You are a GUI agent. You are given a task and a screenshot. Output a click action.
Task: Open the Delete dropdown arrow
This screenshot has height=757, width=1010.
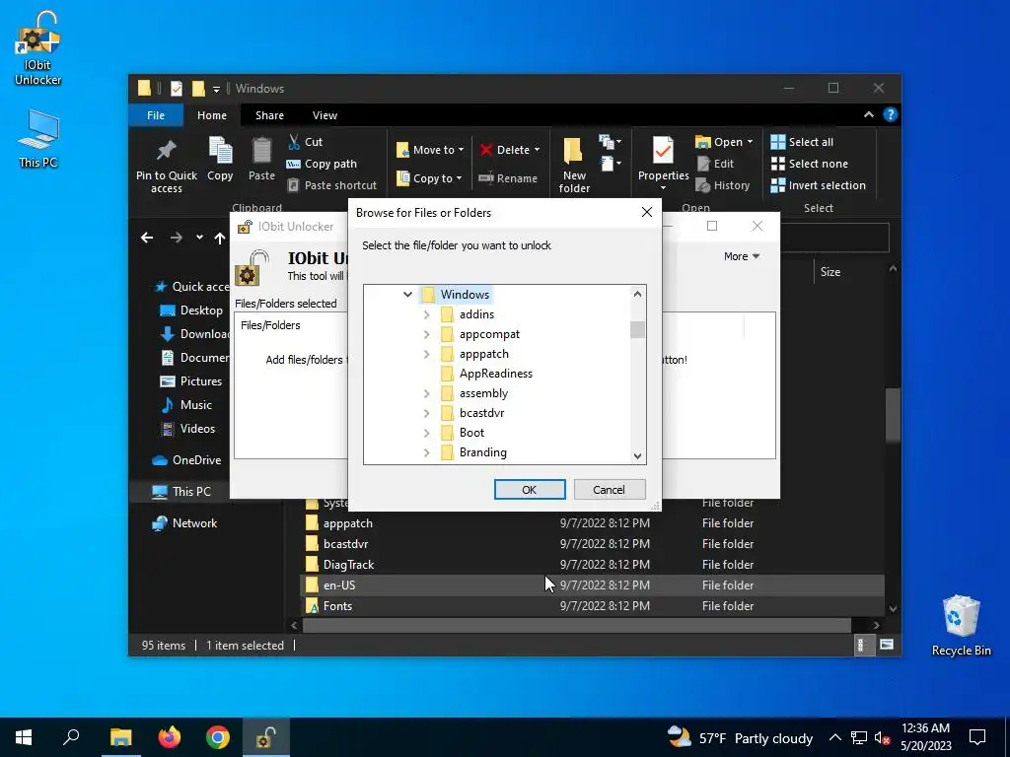pyautogui.click(x=537, y=150)
